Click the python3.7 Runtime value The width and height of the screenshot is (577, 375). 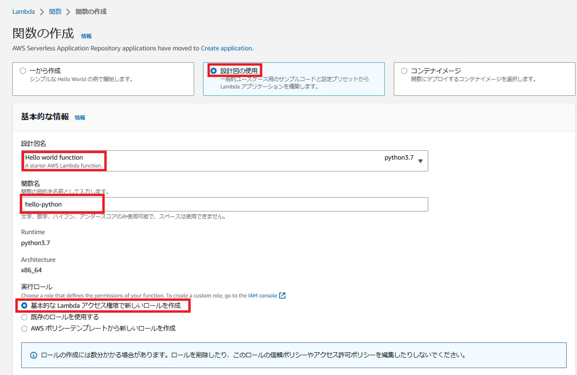(36, 243)
